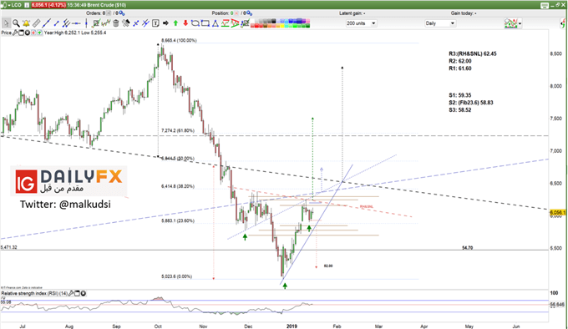Open the Daily timeframe dropdown
This screenshot has width=568, height=329.
pyautogui.click(x=440, y=23)
